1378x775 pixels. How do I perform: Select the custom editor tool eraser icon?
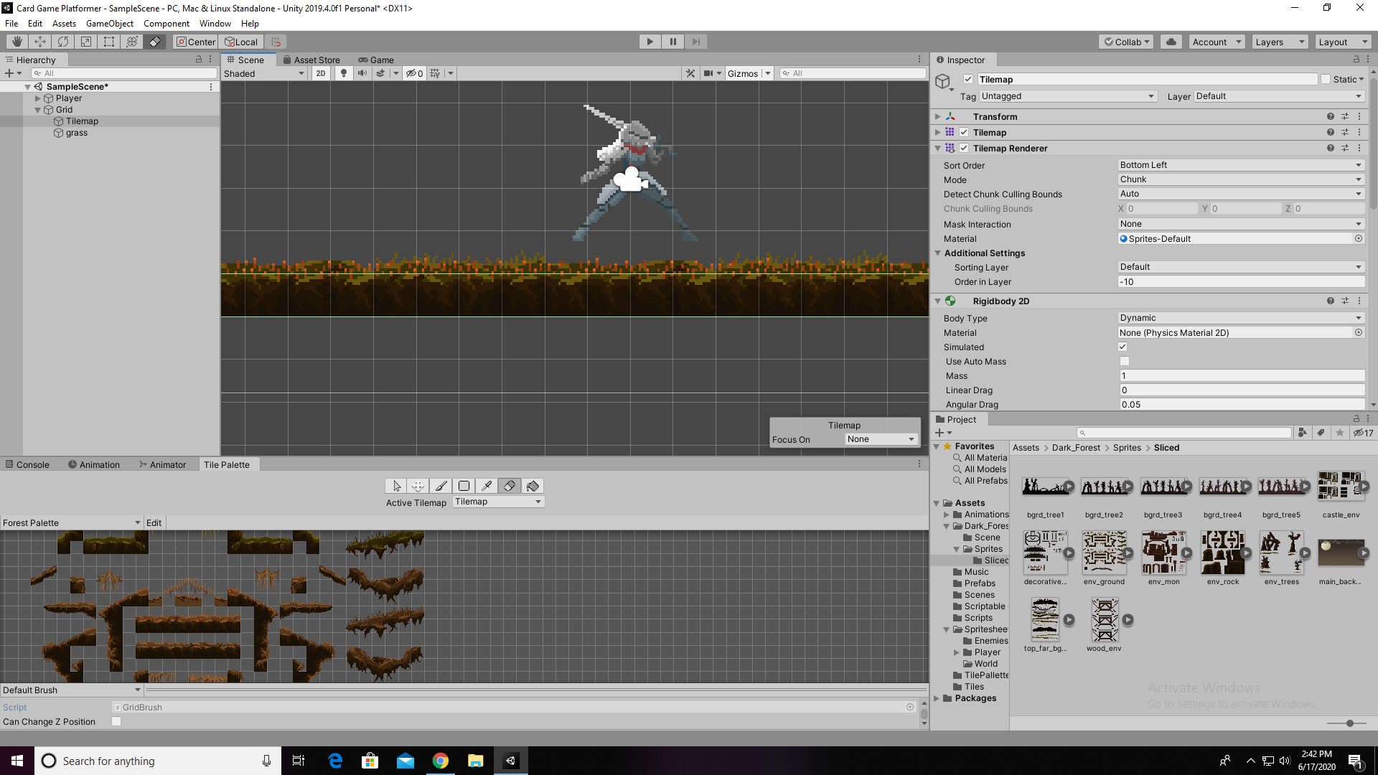click(x=155, y=42)
